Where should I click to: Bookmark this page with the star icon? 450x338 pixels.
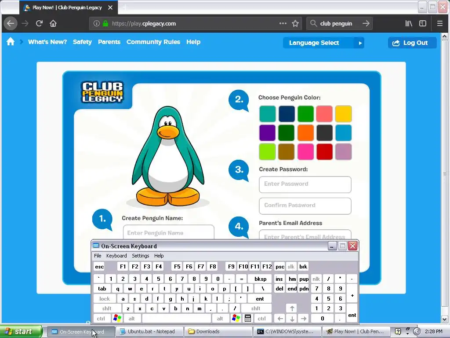[295, 23]
